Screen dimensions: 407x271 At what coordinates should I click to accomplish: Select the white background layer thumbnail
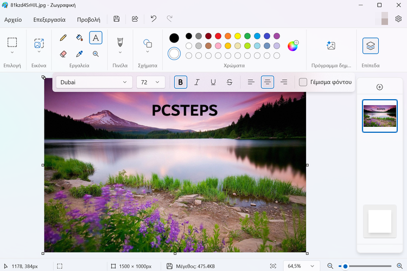pyautogui.click(x=380, y=221)
